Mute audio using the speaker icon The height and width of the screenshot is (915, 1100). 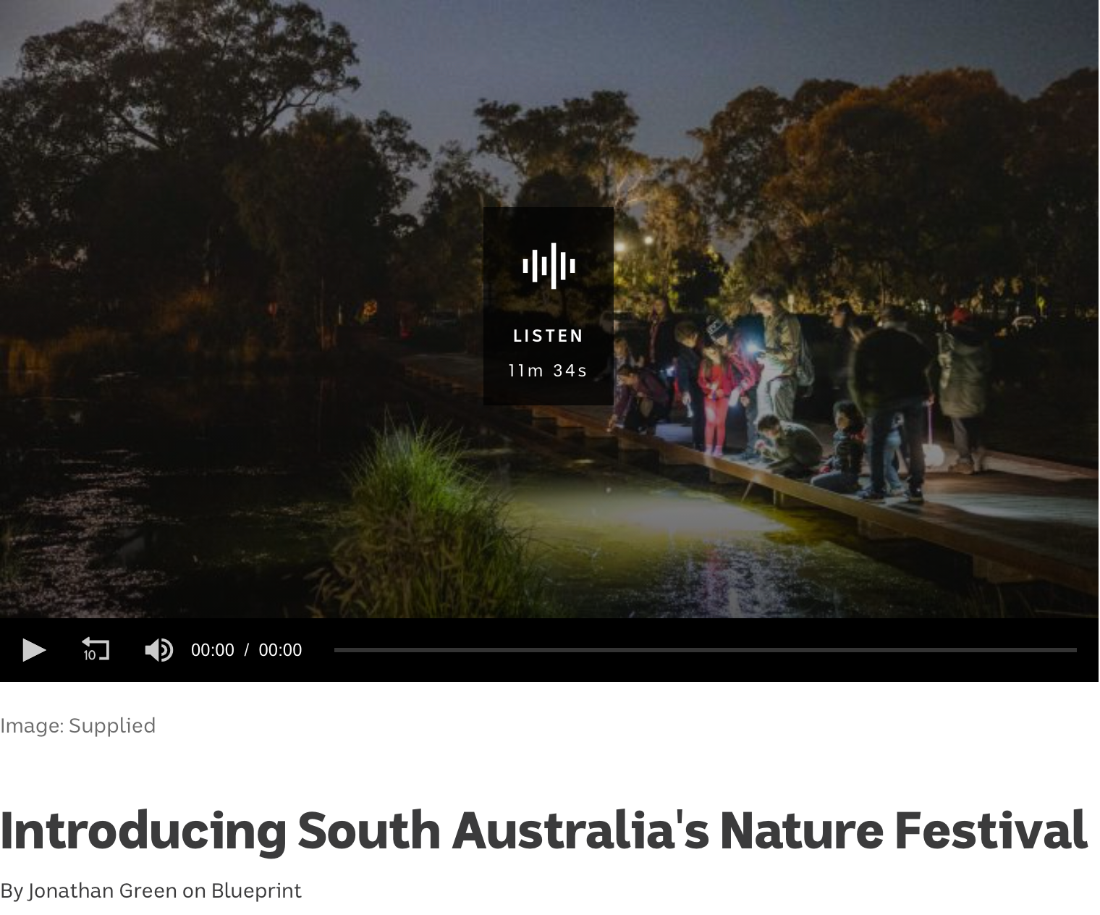pos(158,650)
